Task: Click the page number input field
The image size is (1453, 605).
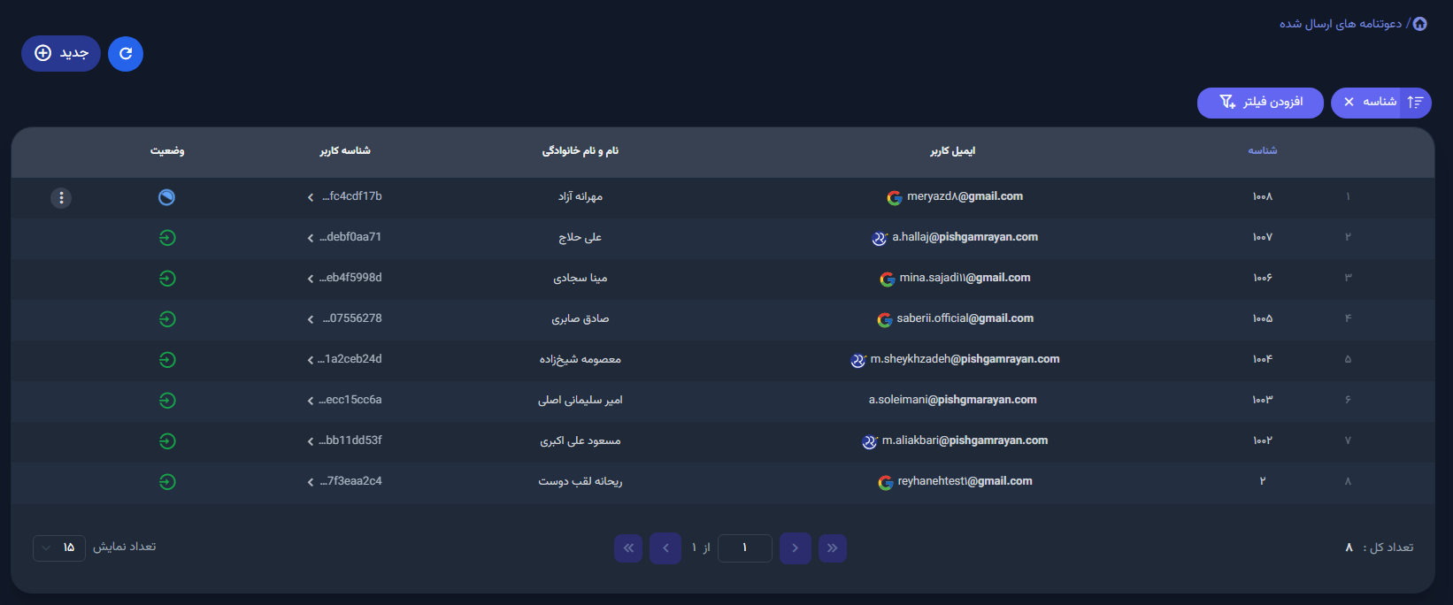Action: coord(745,548)
